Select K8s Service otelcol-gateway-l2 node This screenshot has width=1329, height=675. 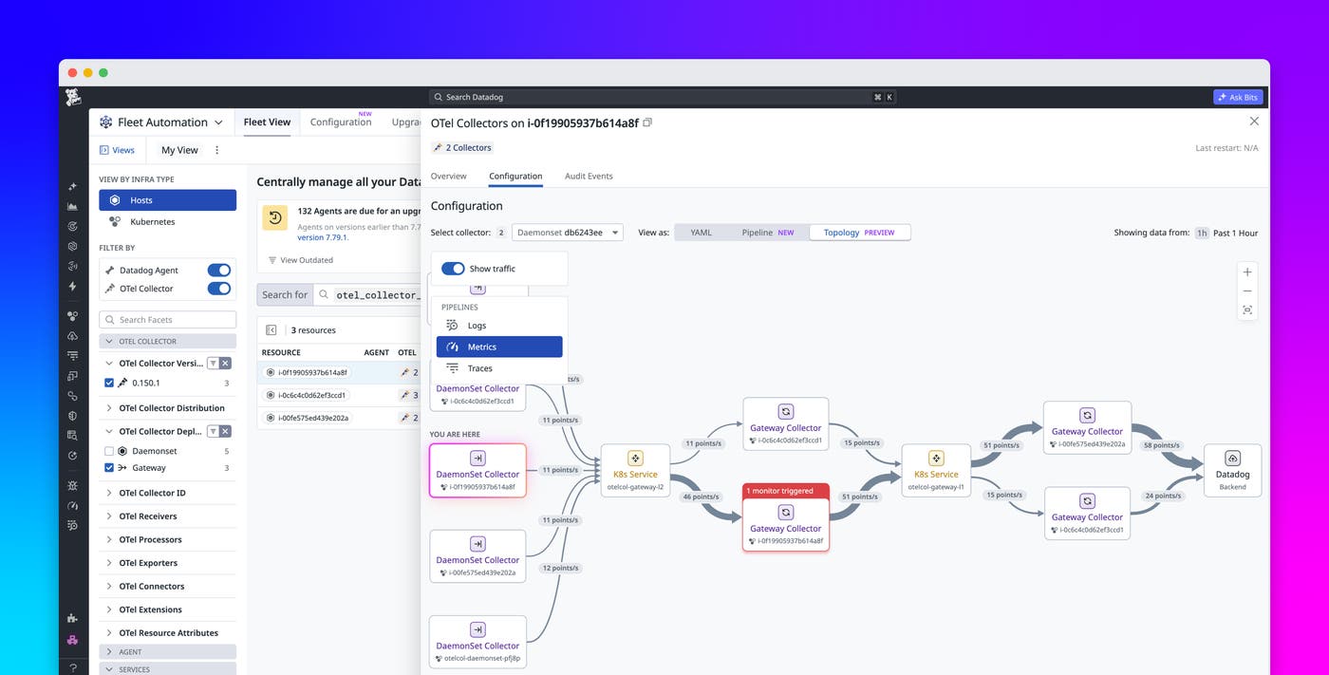(x=635, y=471)
